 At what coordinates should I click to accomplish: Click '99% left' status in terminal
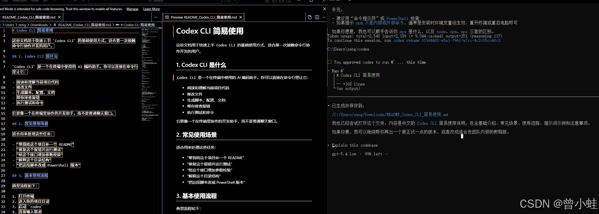point(373,154)
